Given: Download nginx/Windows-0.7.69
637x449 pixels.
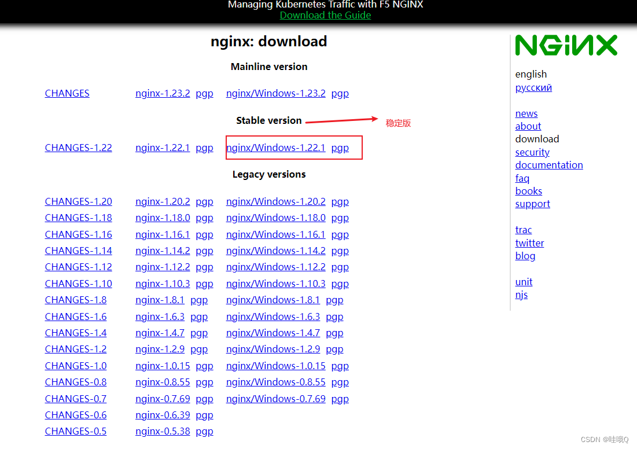Looking at the screenshot, I should click(x=276, y=399).
